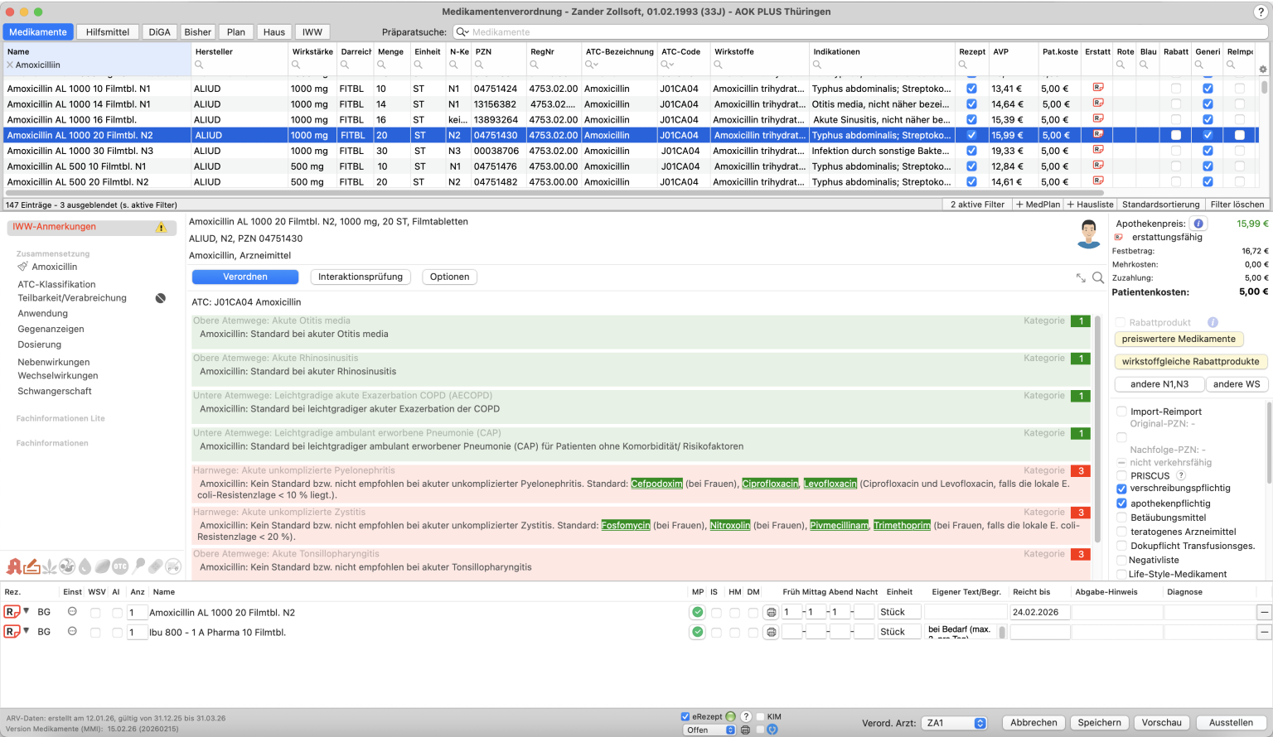
Task: Open the Interaktionsprüfung tab
Action: tap(361, 277)
